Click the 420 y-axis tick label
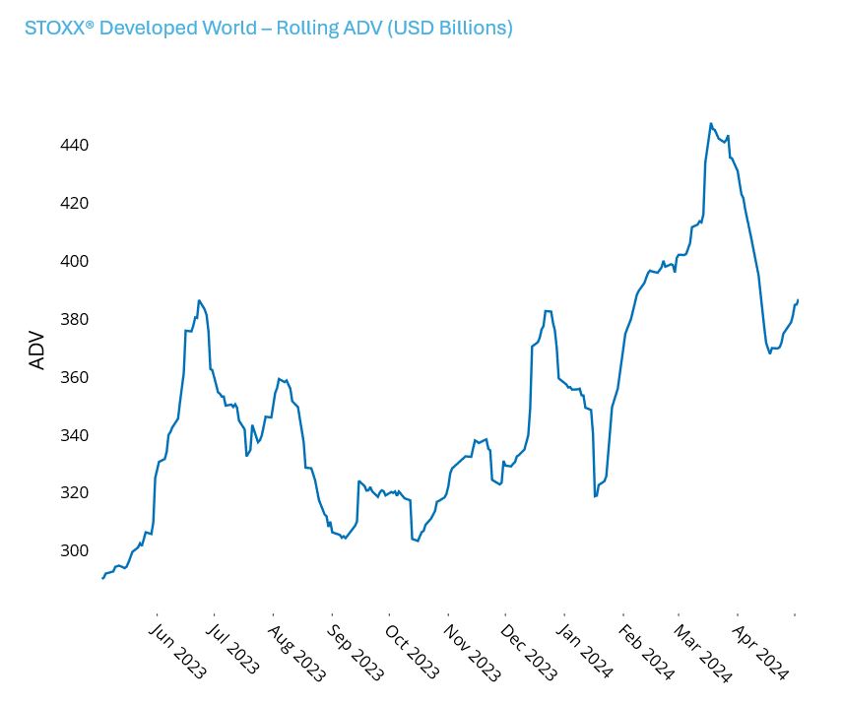 click(x=74, y=203)
